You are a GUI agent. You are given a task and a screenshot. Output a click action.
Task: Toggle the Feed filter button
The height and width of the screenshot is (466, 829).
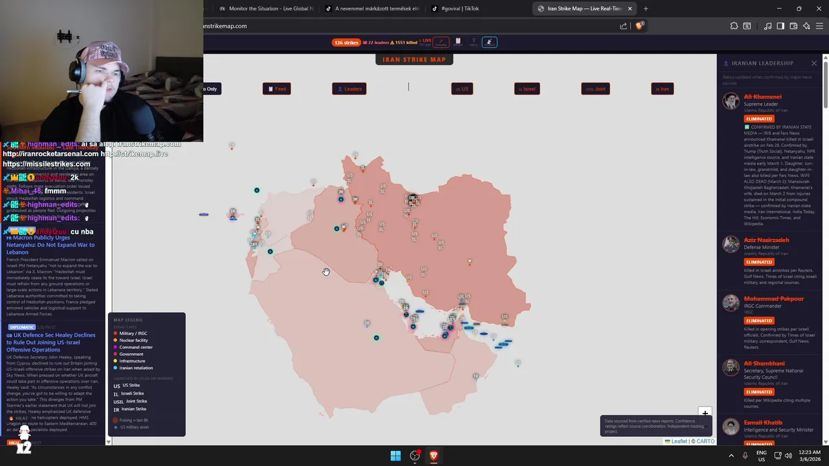tap(277, 89)
